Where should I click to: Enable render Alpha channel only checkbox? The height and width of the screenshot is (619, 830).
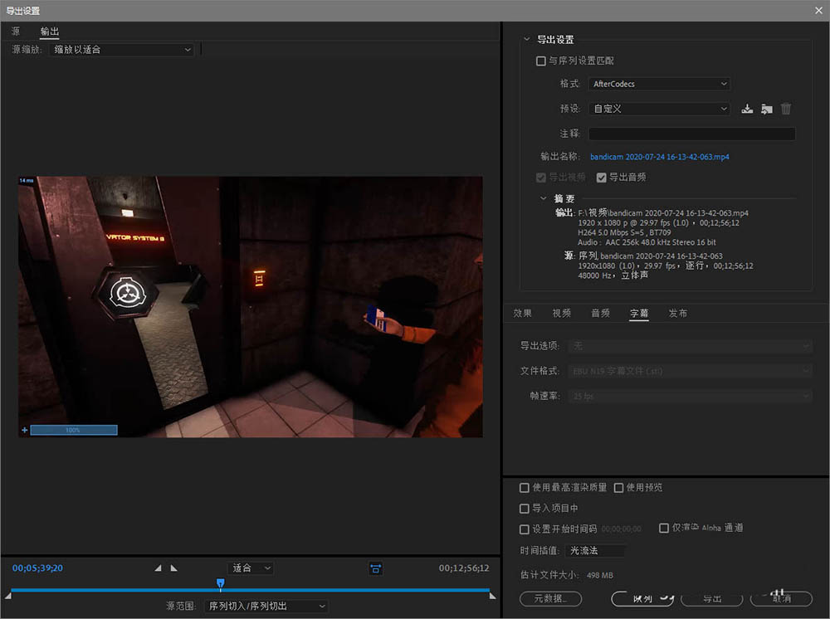pos(664,528)
